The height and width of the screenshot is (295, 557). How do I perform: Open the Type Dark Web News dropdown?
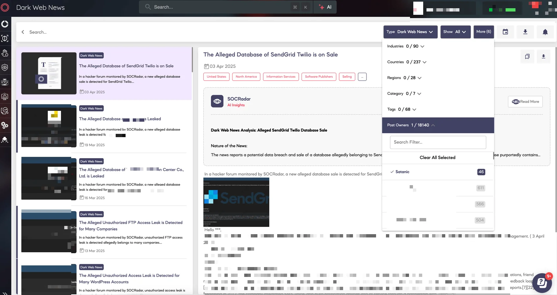(x=410, y=32)
